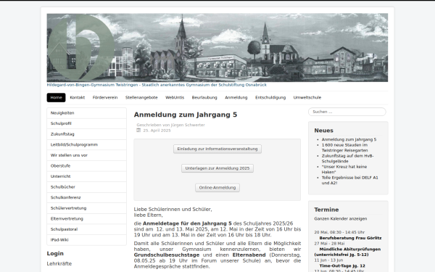The height and width of the screenshot is (272, 435).
Task: Focus the Suchen search field
Action: (347, 112)
